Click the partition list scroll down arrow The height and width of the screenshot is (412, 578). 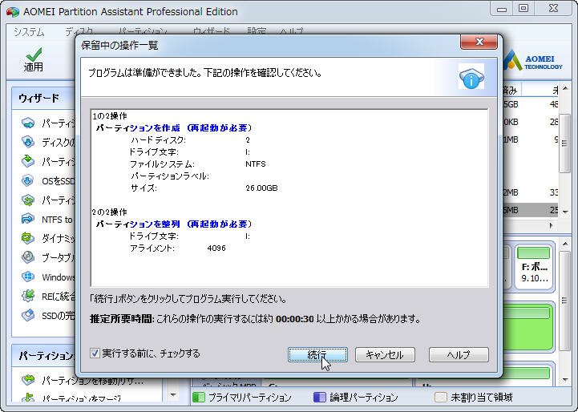pyautogui.click(x=565, y=212)
